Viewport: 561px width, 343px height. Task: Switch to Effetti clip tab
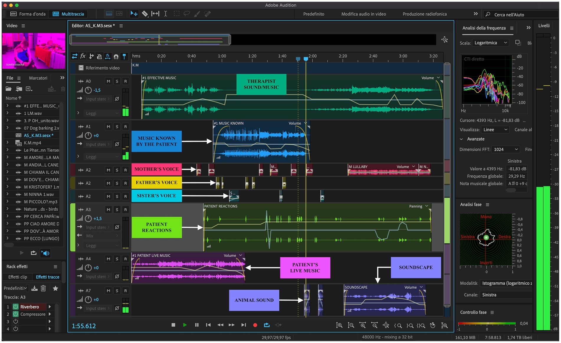click(18, 277)
